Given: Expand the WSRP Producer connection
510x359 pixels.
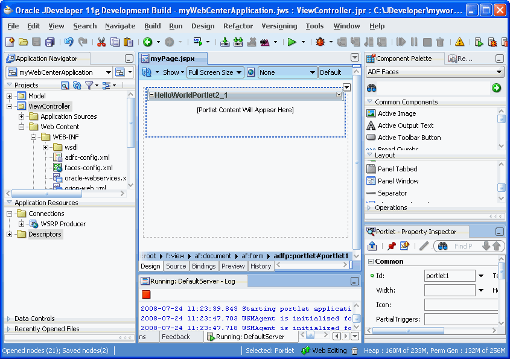Looking at the screenshot, I should [x=22, y=224].
